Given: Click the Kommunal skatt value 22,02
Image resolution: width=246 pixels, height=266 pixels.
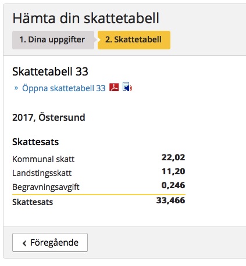Looking at the screenshot, I should [173, 157].
